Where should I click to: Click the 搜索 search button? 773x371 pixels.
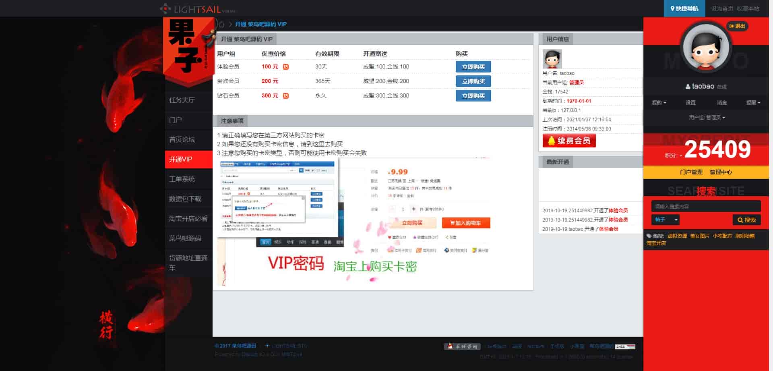(x=747, y=220)
